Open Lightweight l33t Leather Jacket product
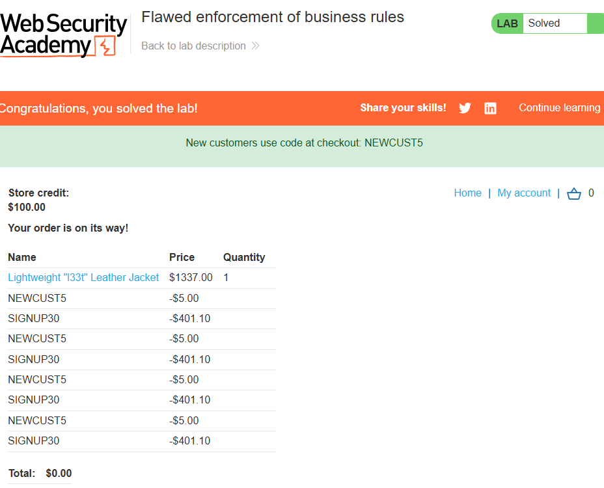Image resolution: width=604 pixels, height=488 pixels. [x=83, y=277]
